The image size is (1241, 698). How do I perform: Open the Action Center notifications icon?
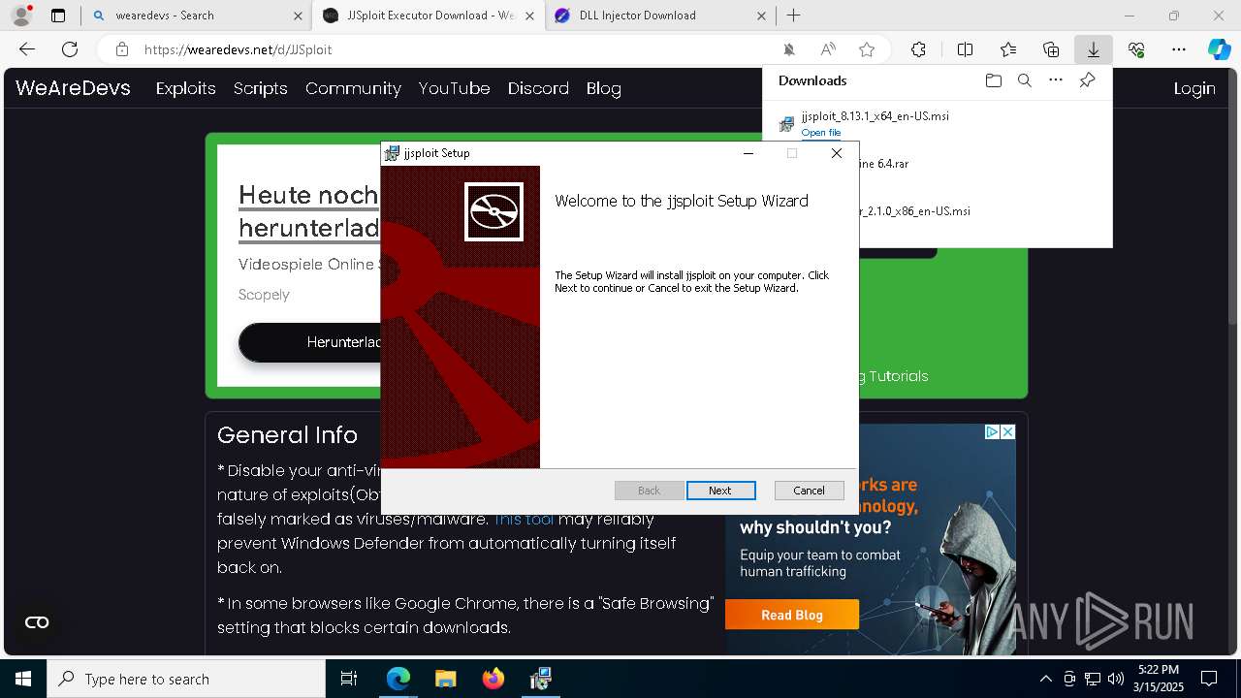point(1209,679)
